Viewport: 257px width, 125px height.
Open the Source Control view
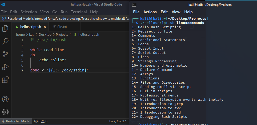(5, 54)
